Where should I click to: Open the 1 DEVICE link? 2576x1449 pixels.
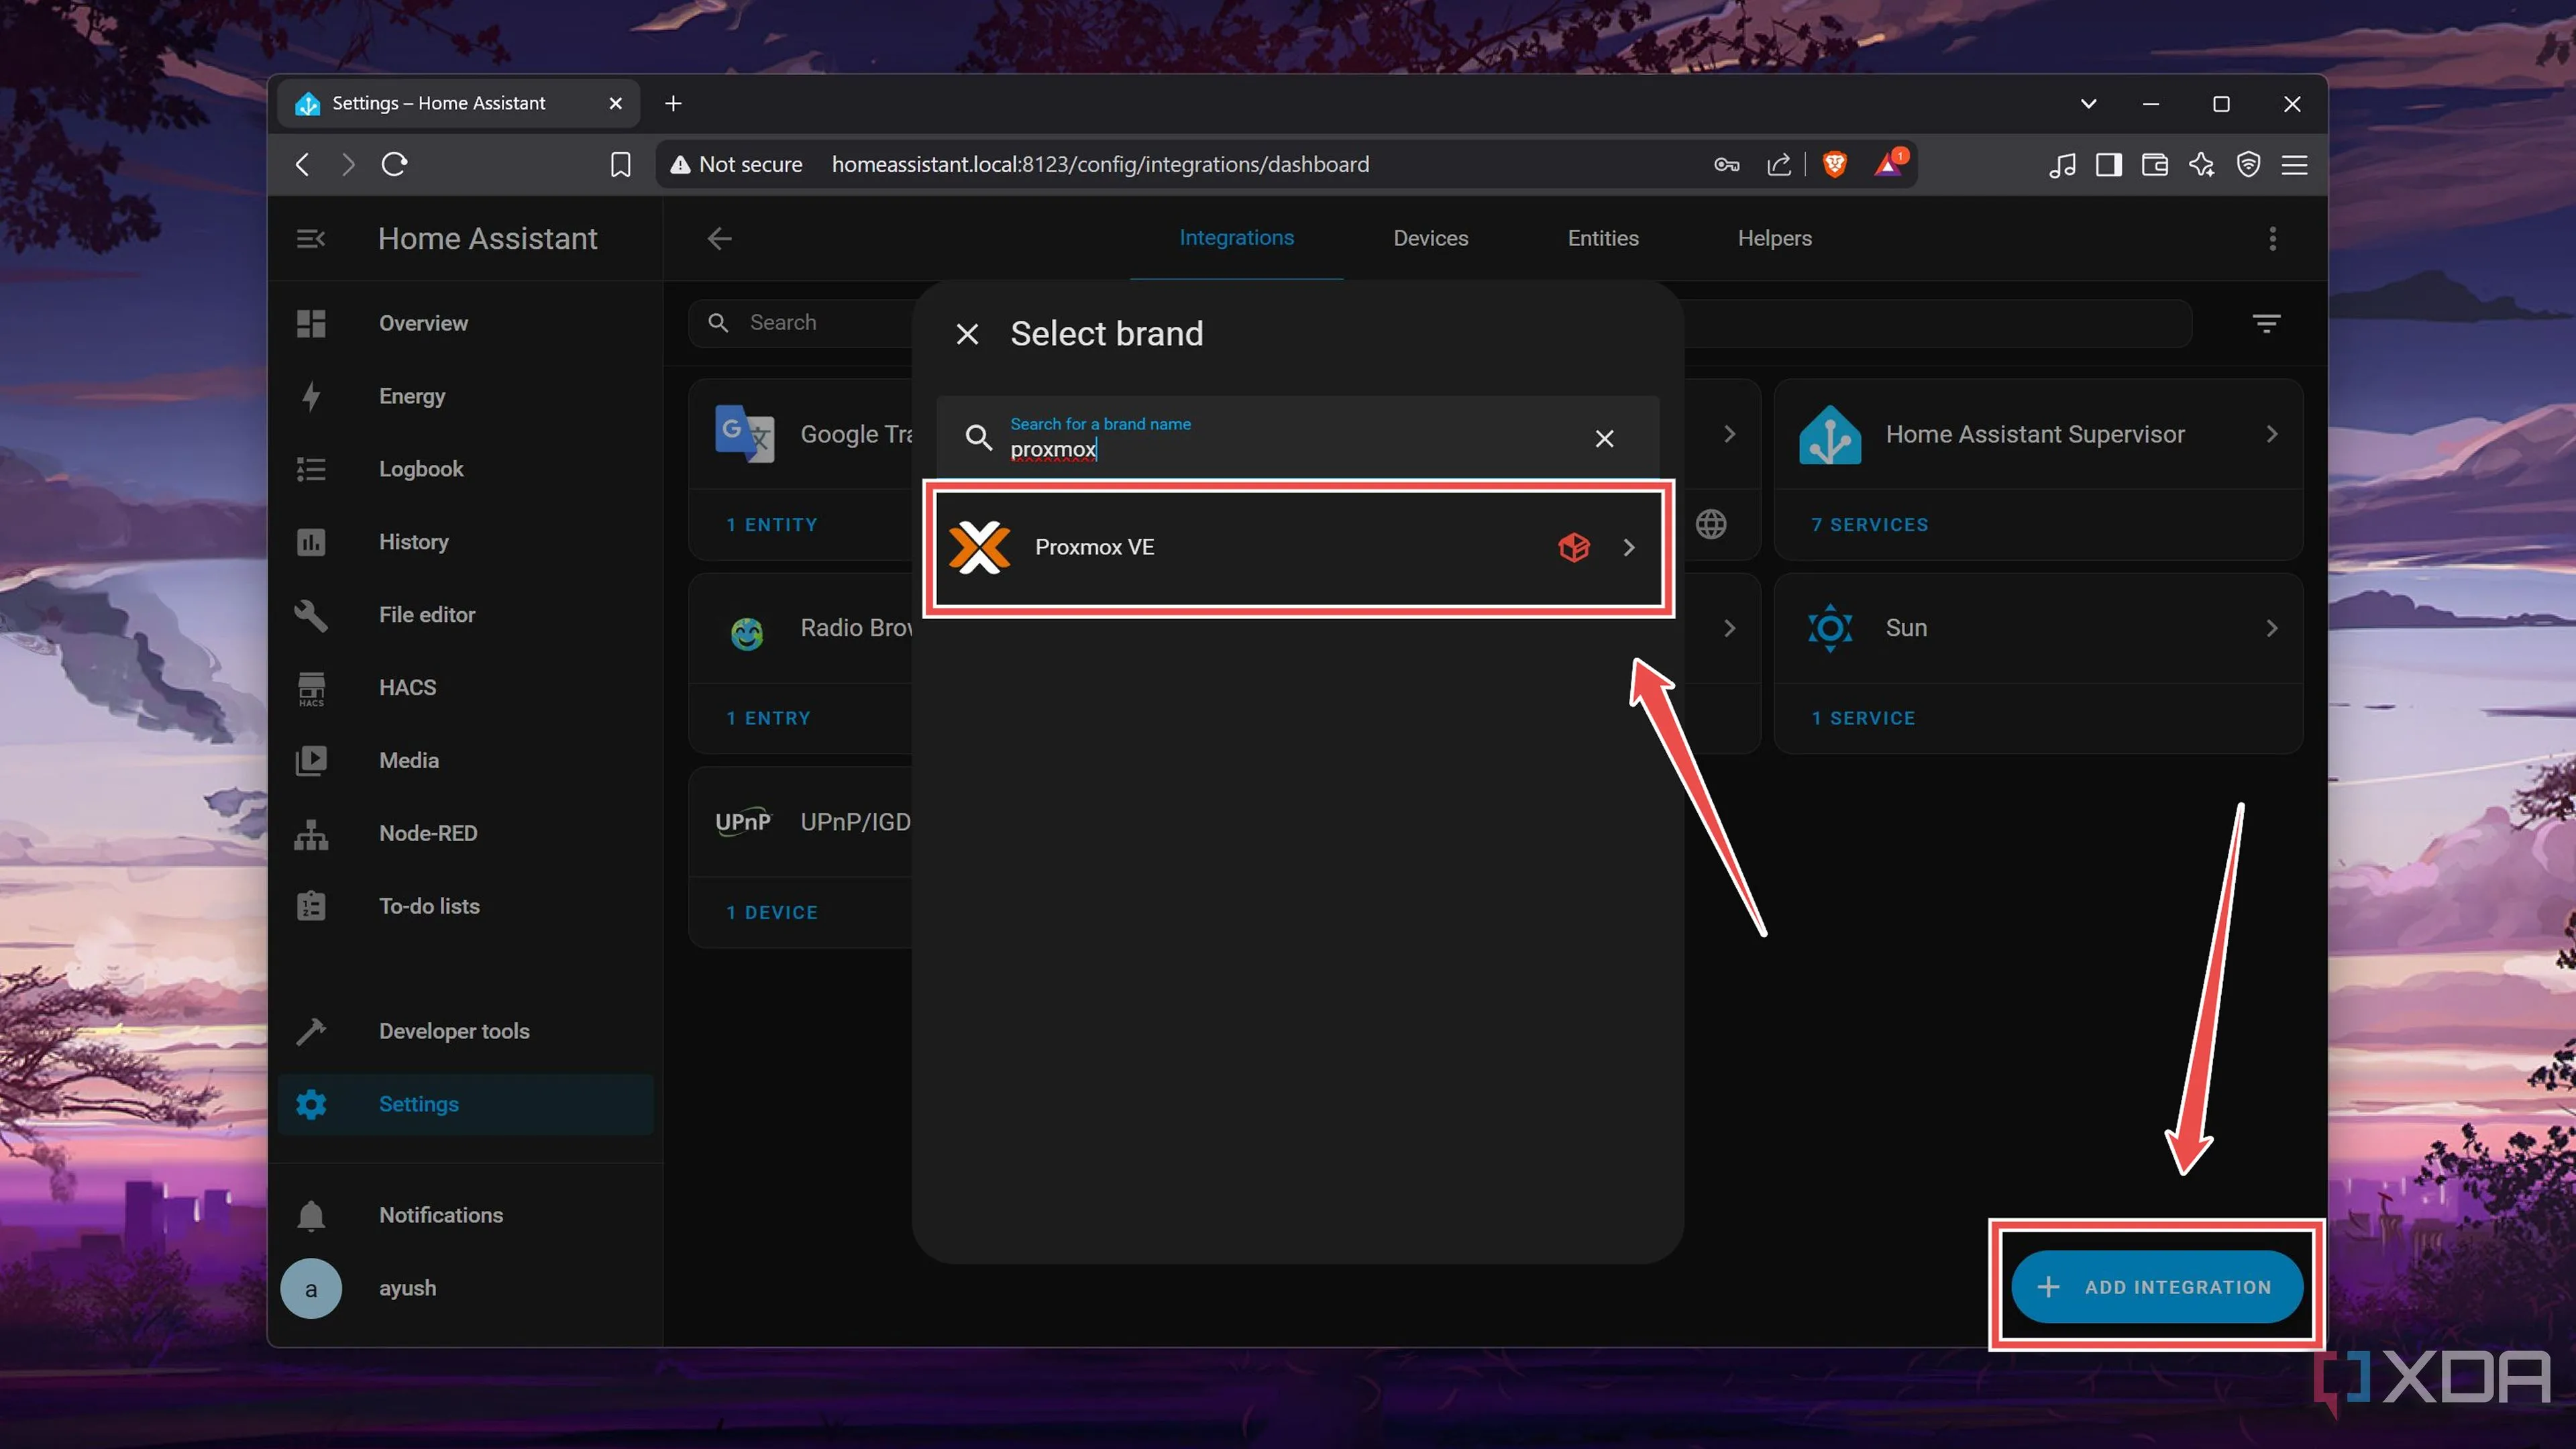(771, 912)
